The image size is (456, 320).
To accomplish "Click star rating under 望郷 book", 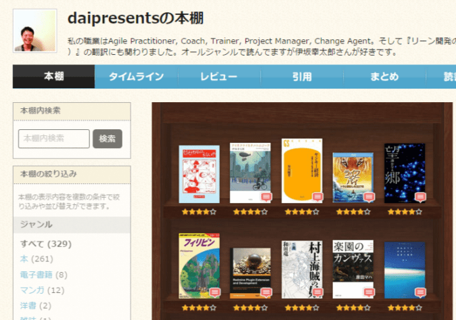I will pos(405,212).
